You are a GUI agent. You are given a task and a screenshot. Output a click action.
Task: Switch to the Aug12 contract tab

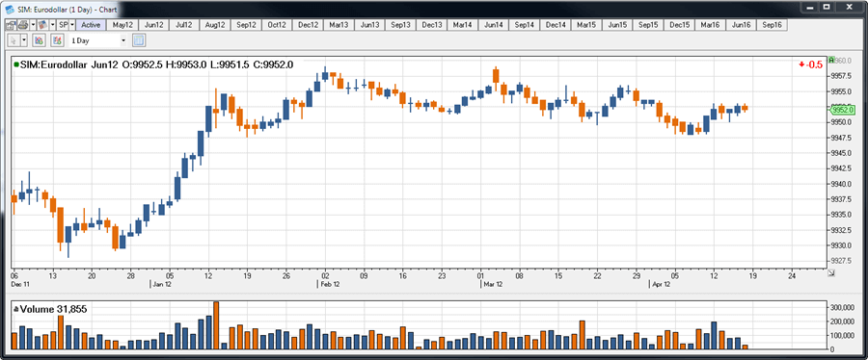[215, 25]
